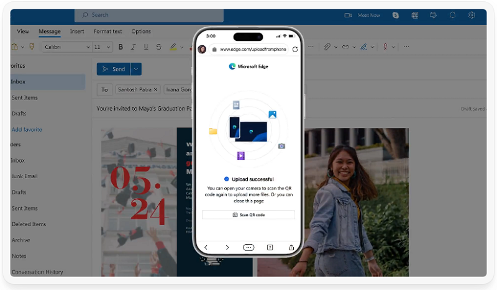
Task: Click the Bold formatting icon
Action: coord(121,47)
